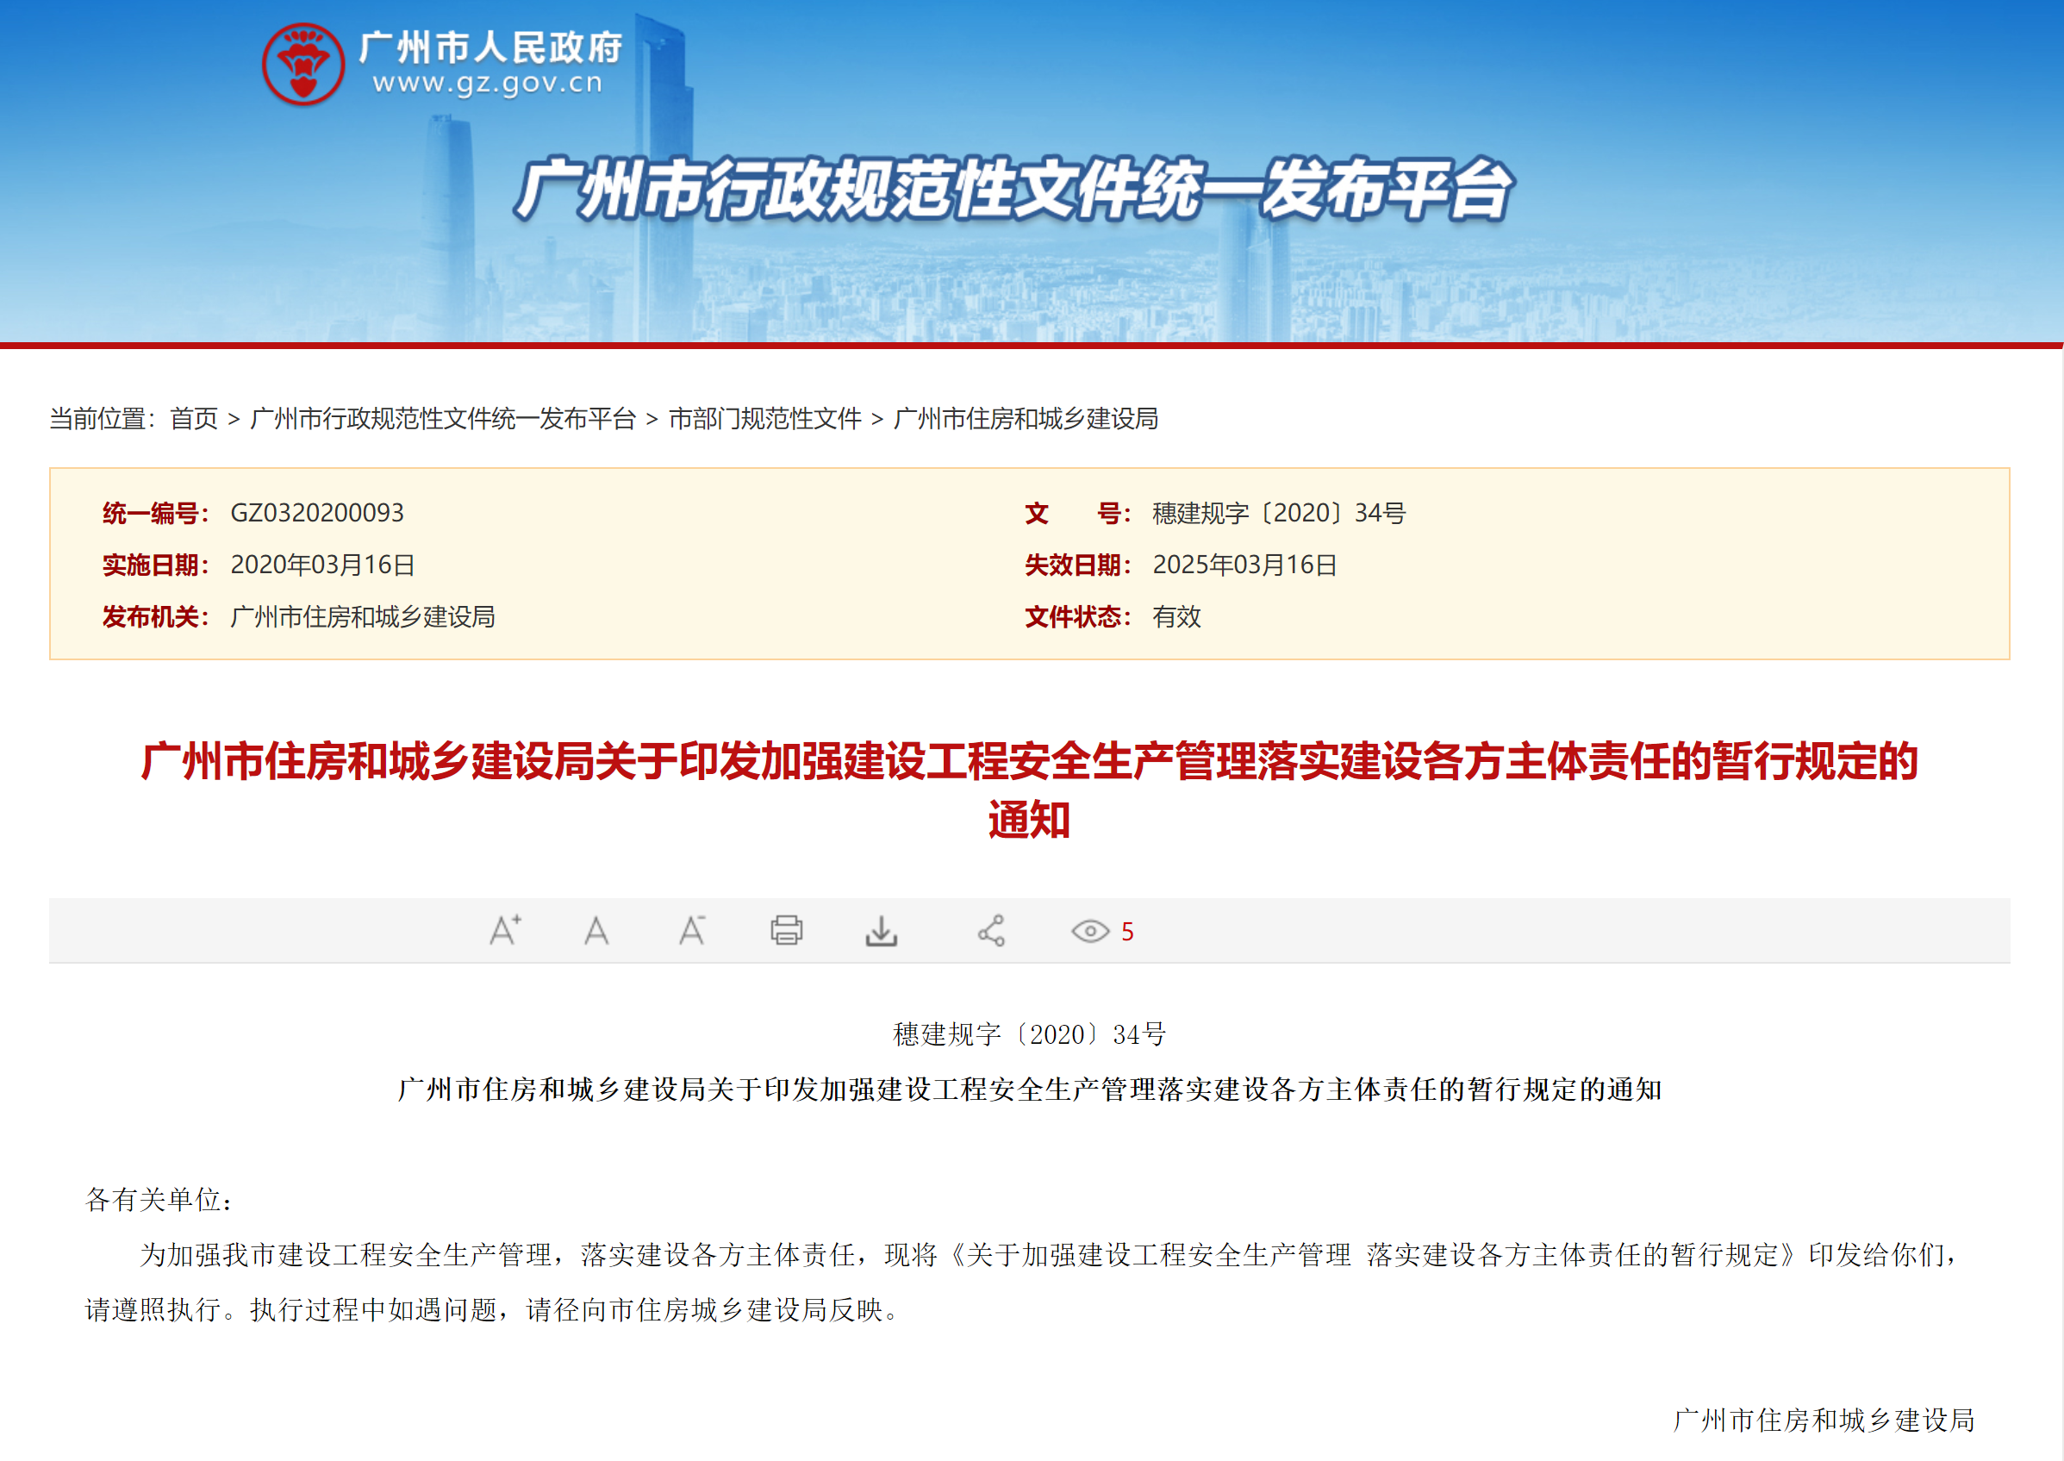Click the decrease font size icon
Image resolution: width=2064 pixels, height=1461 pixels.
(x=690, y=930)
